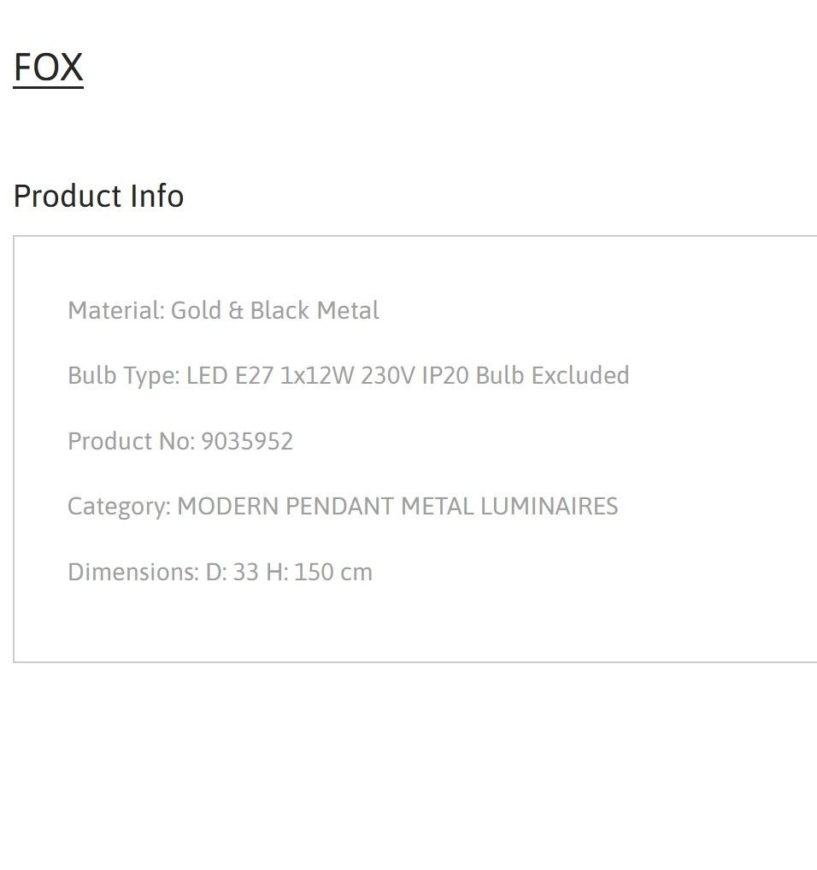Click the word MODERN in category
Viewport: 817px width, 870px height.
coord(228,507)
